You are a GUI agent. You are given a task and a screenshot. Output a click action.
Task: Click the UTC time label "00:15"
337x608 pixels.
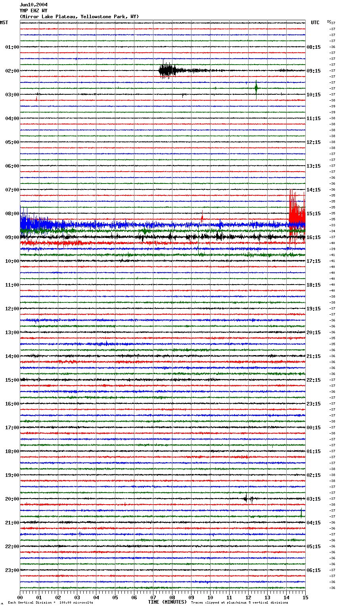click(x=314, y=428)
